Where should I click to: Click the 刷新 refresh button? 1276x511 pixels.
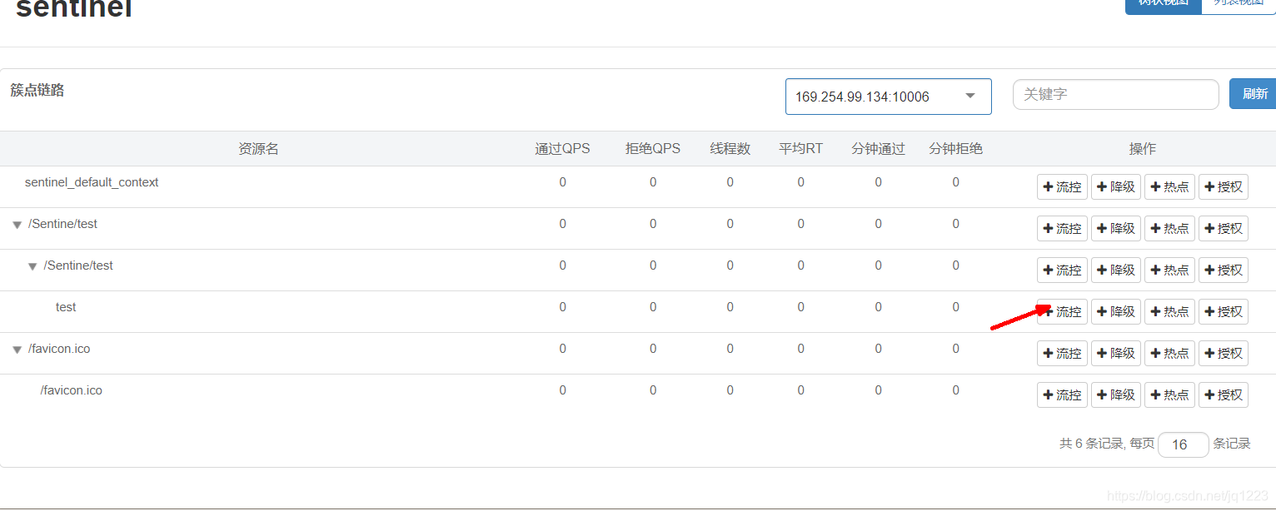pos(1254,94)
